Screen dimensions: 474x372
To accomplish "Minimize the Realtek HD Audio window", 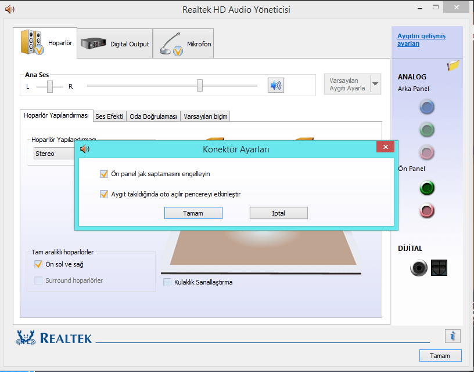I will [x=420, y=8].
